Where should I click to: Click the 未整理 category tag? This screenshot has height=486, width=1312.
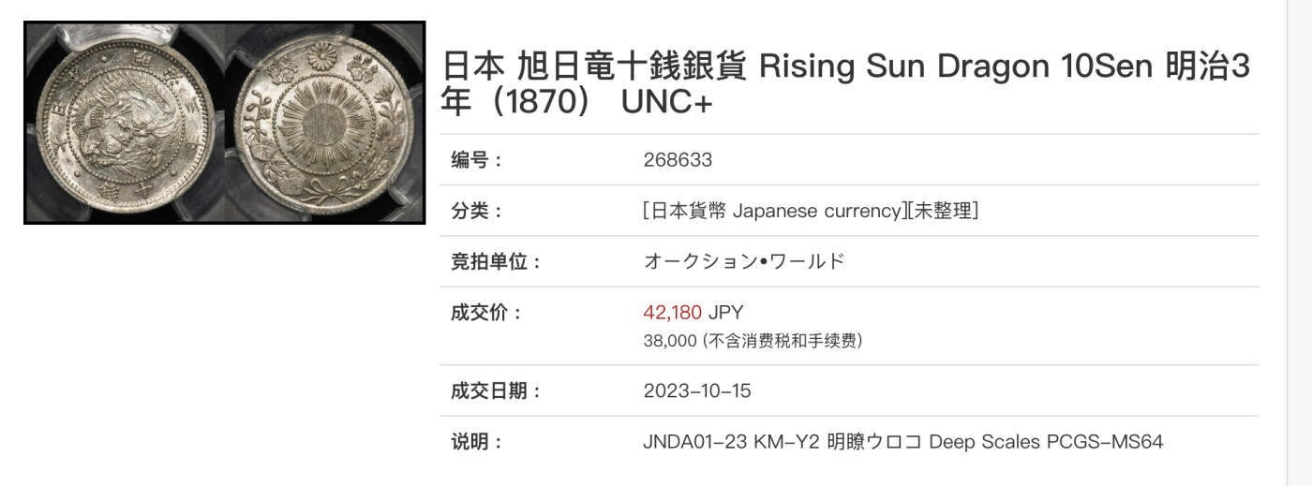pyautogui.click(x=942, y=211)
